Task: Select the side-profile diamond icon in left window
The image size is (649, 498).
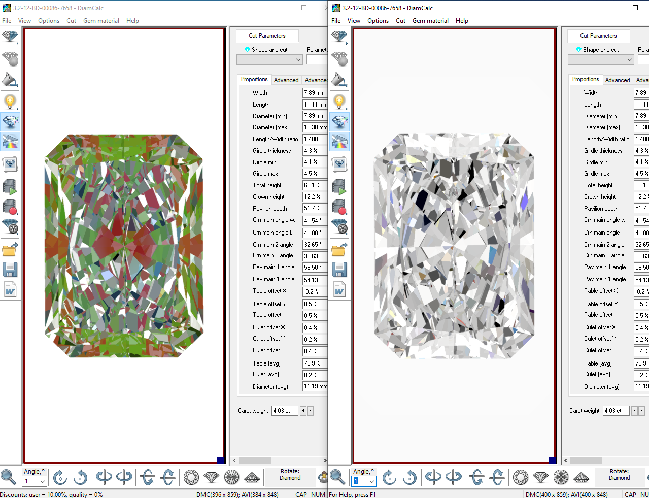Action: tap(212, 477)
